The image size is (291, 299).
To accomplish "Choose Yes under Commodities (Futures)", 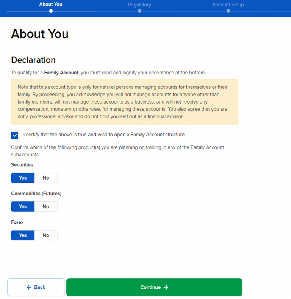I will 23,206.
